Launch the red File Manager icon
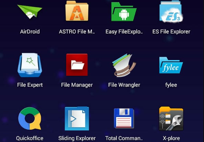Image resolution: width=204 pixels, height=142 pixels. (x=77, y=65)
